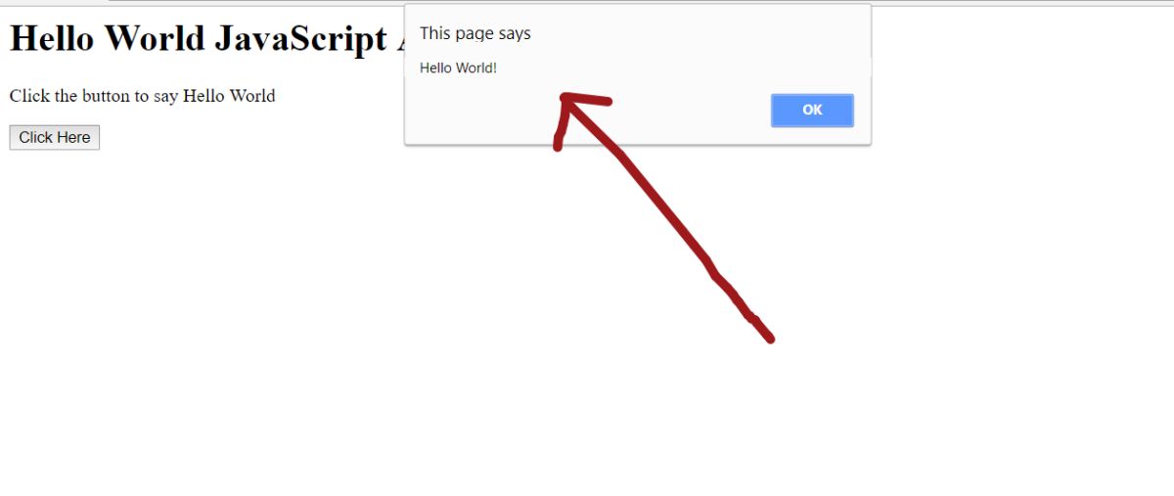Click the word "World!" inside the alert
This screenshot has width=1174, height=496.
(x=476, y=68)
